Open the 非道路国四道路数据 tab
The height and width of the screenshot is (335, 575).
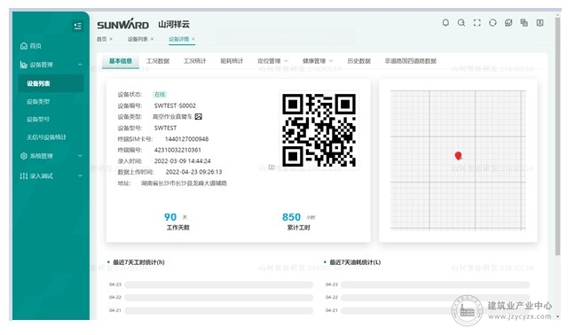coord(410,61)
